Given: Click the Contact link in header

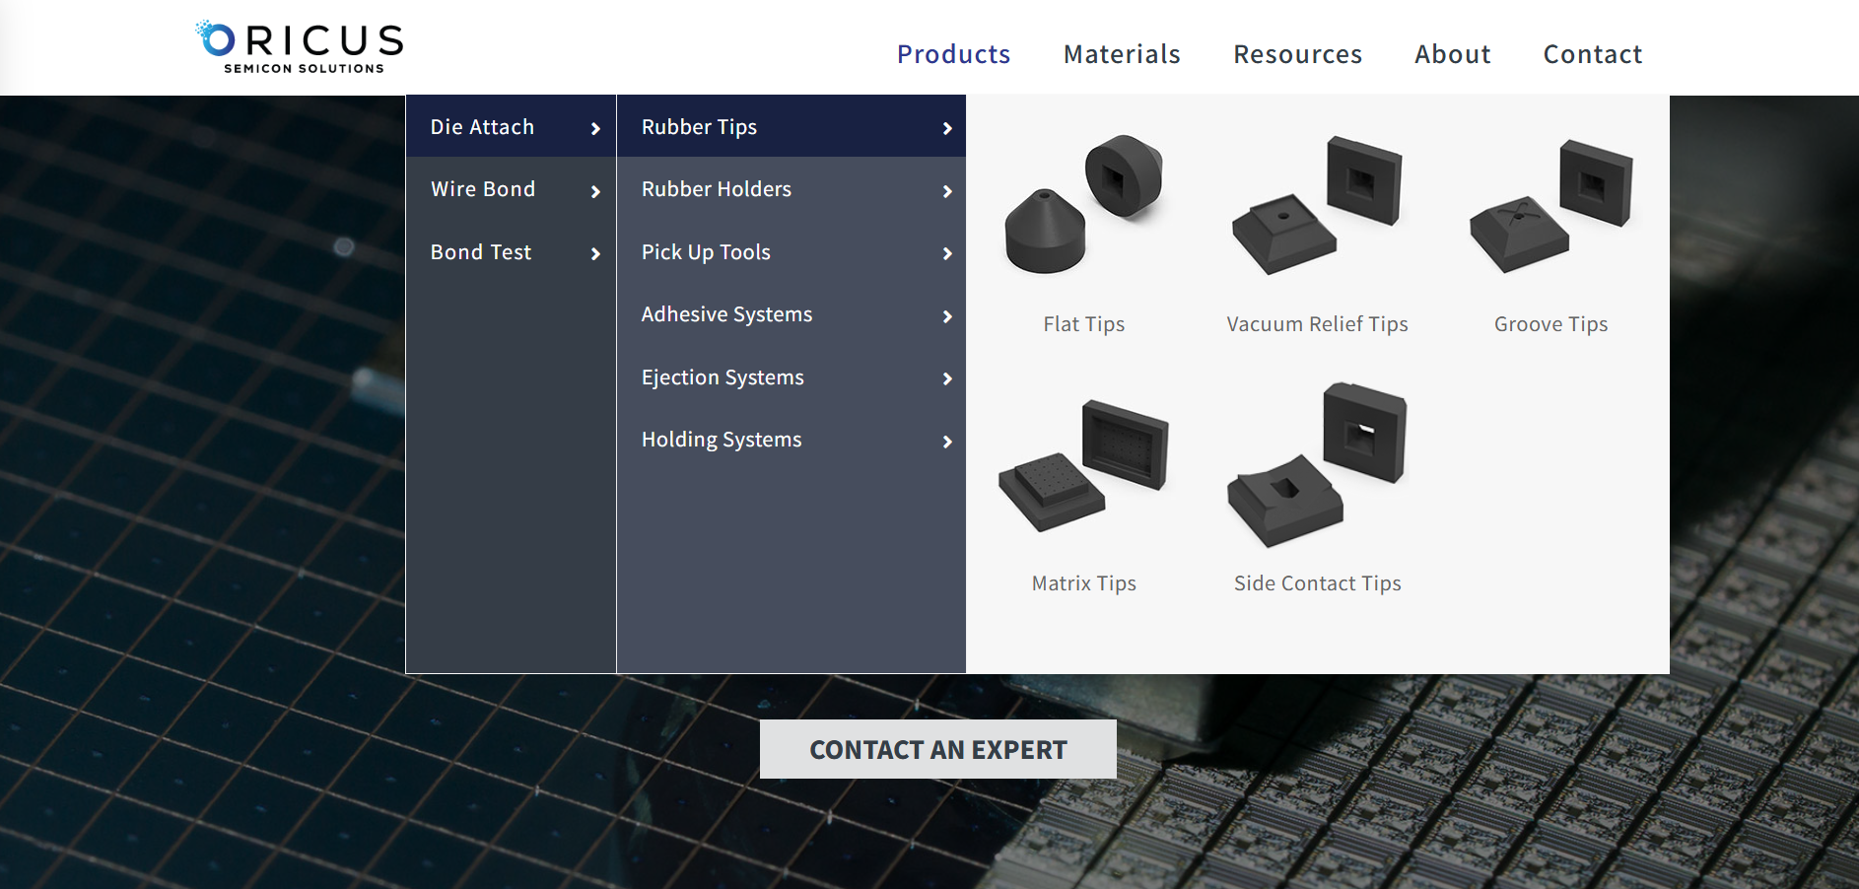Looking at the screenshot, I should point(1592,54).
